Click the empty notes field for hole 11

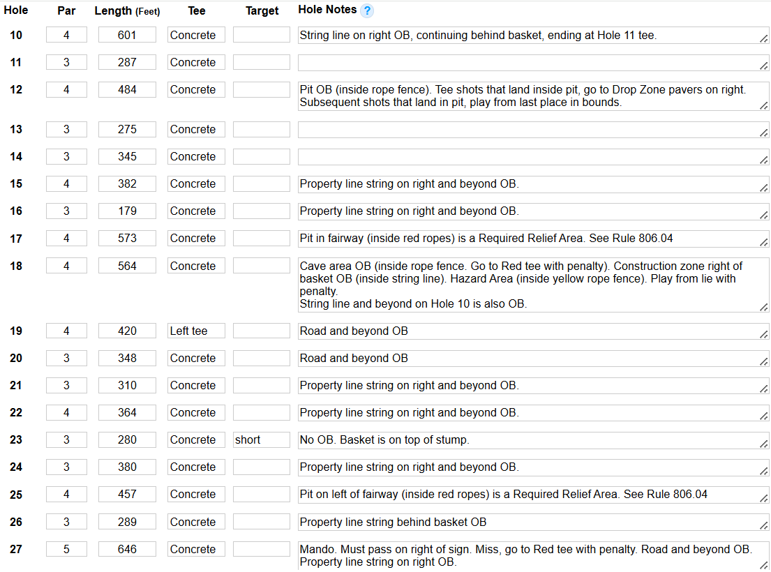(530, 63)
